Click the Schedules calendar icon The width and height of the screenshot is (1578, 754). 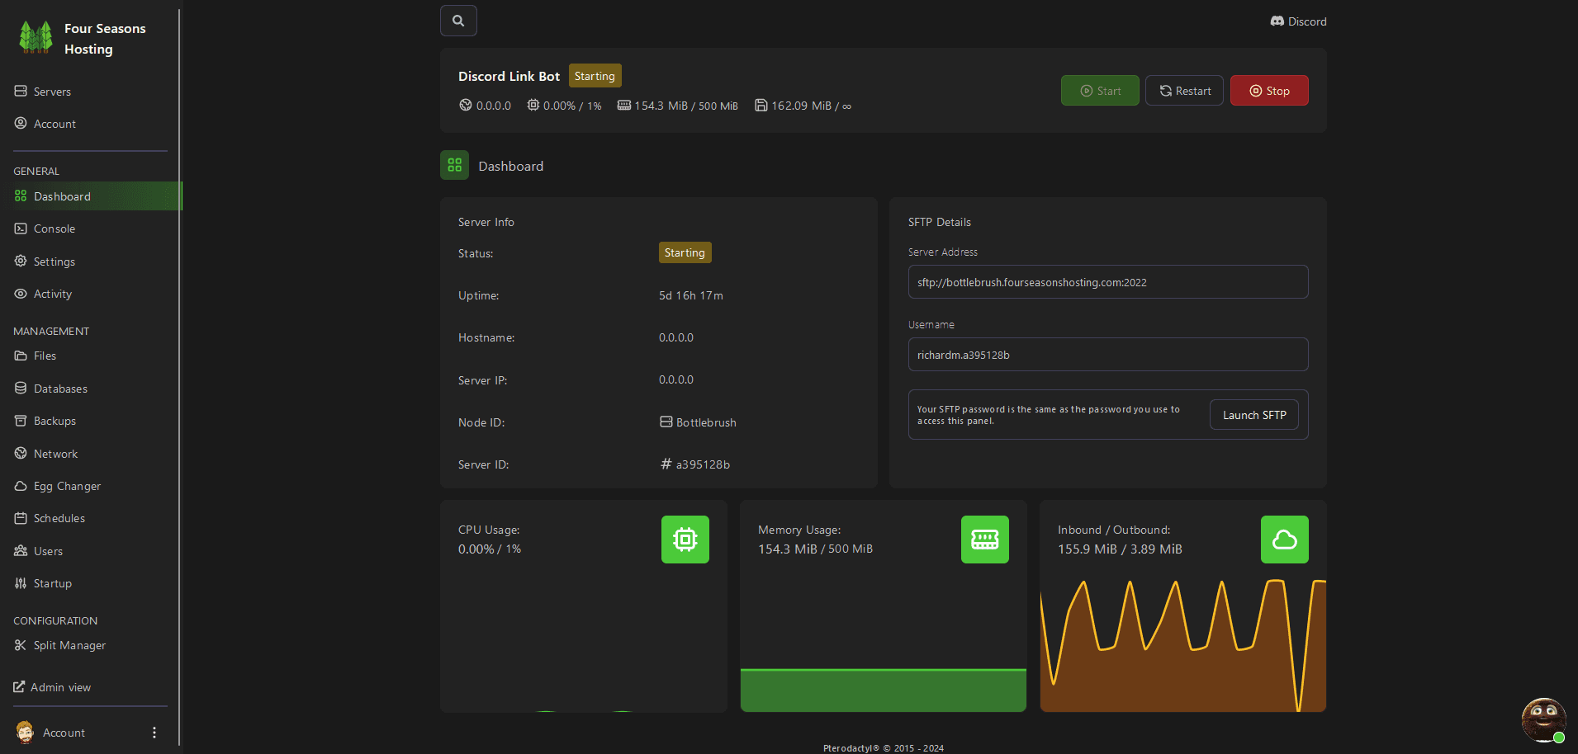click(x=21, y=518)
